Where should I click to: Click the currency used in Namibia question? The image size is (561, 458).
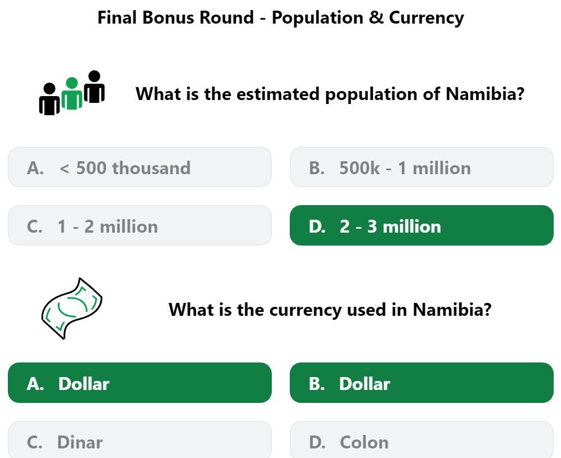coord(330,310)
